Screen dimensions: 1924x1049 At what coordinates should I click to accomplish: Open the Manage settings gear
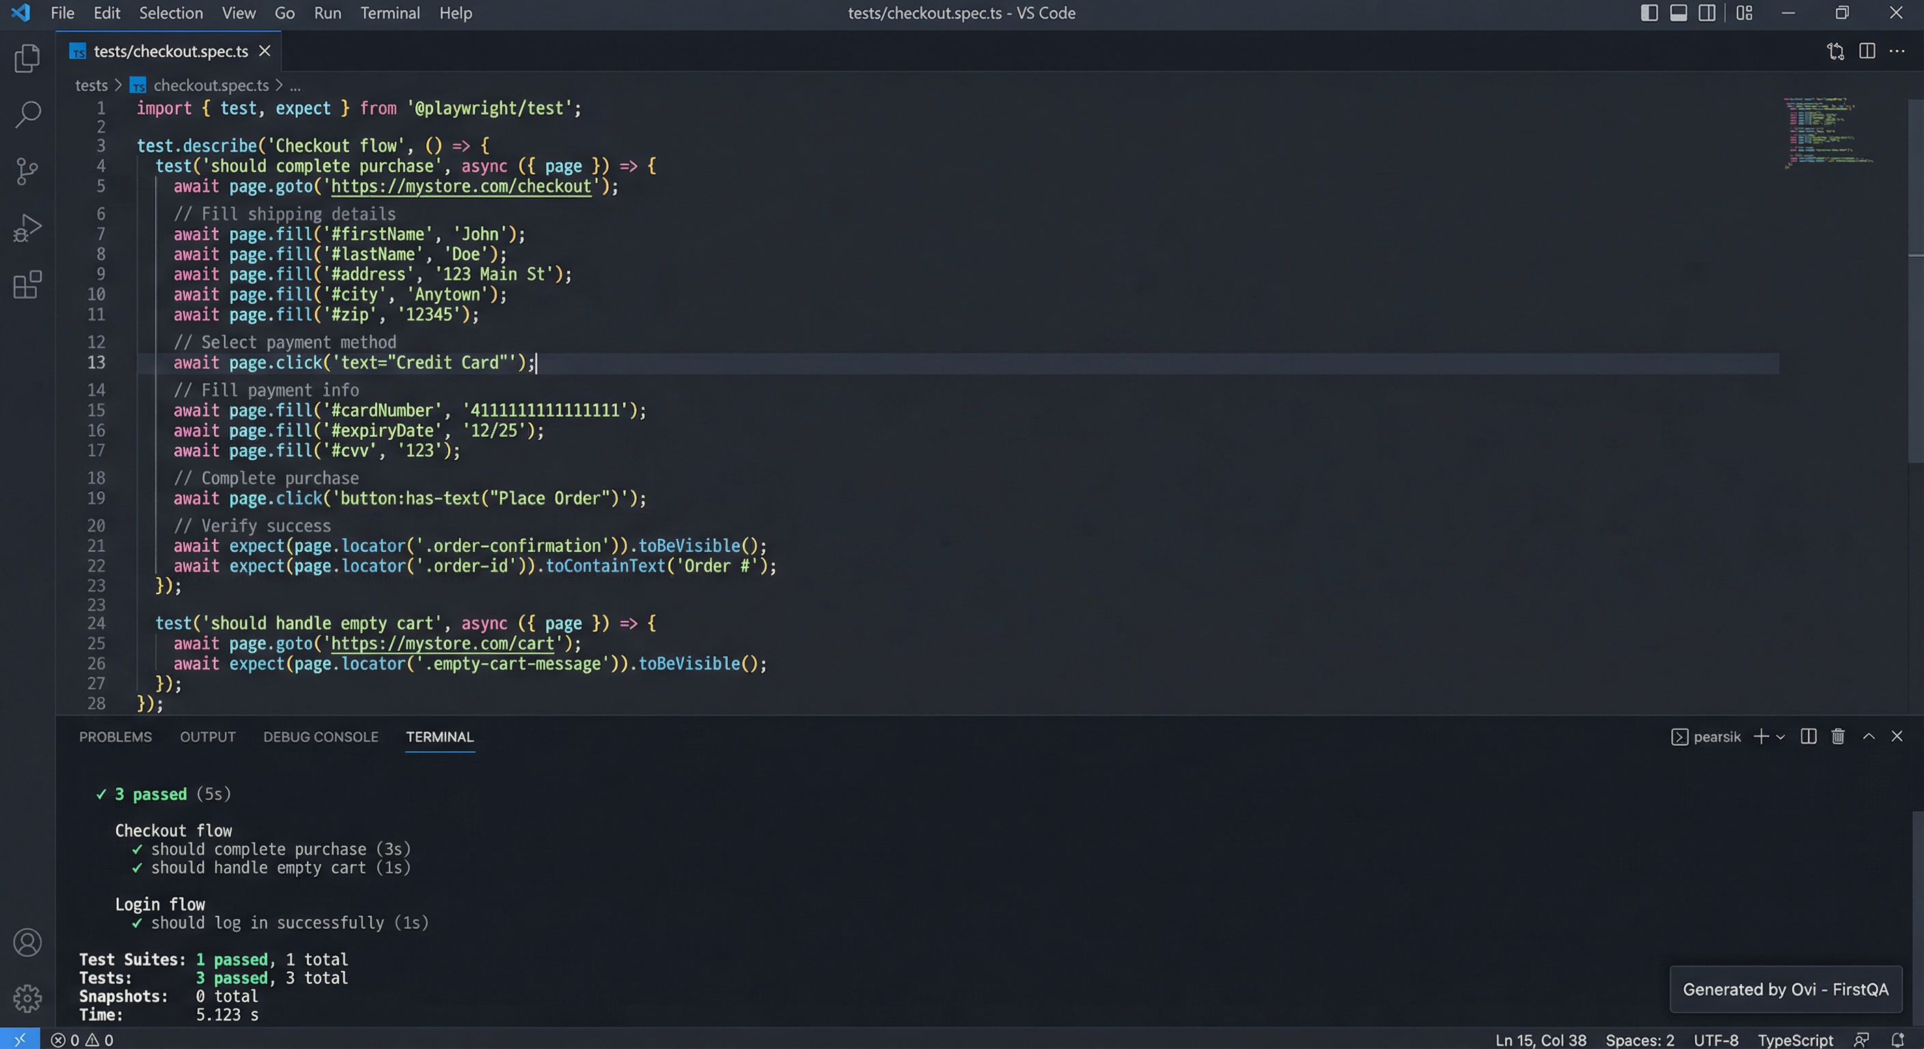[27, 998]
